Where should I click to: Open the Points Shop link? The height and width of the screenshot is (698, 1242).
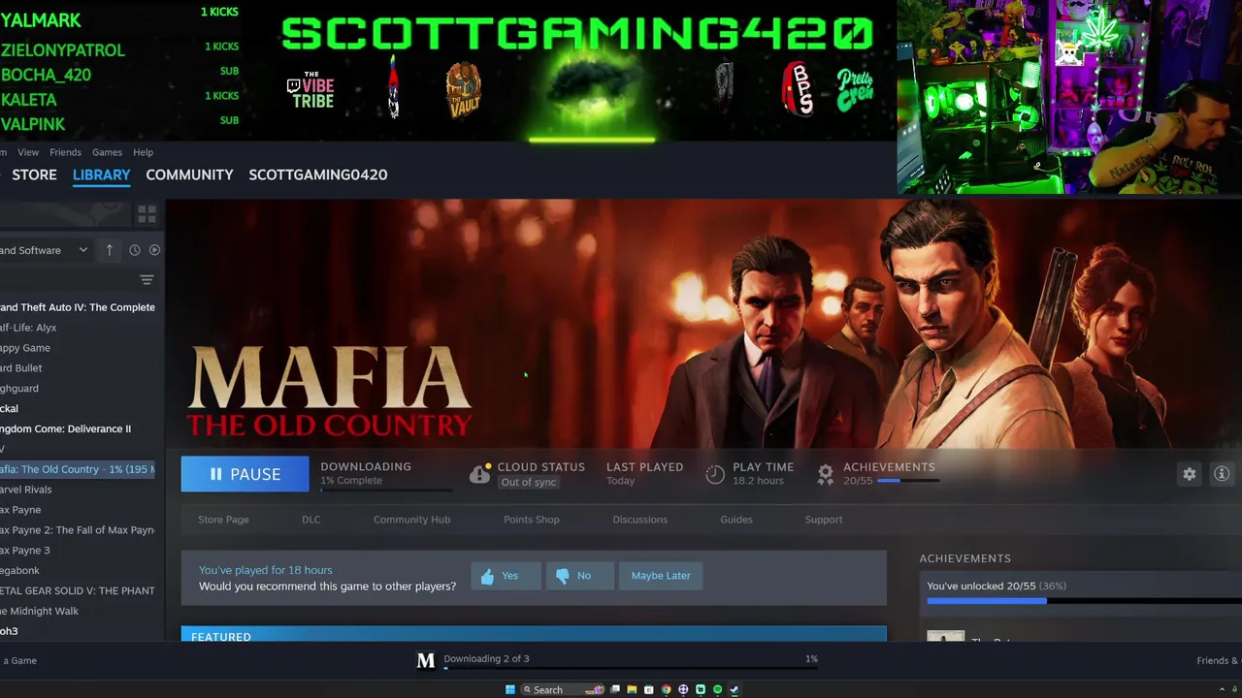pos(531,520)
